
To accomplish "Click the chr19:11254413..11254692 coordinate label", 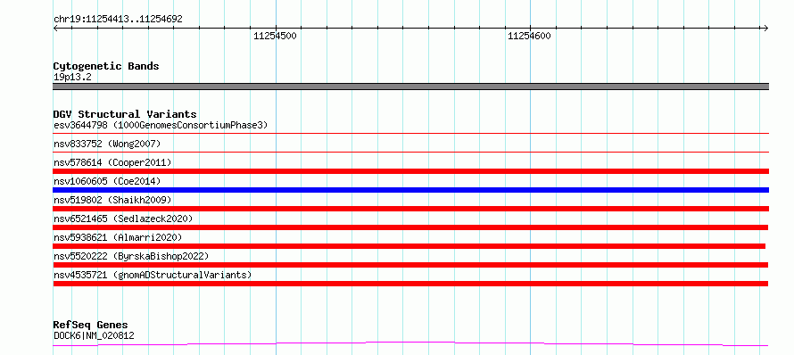I will pos(118,20).
